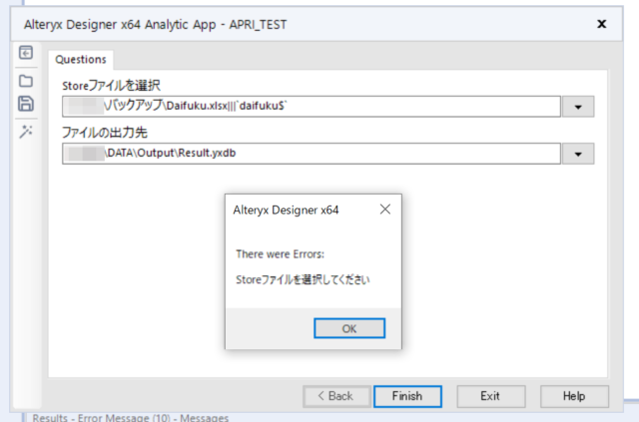Viewport: 639px width, 422px height.
Task: Close the There were Errors dialog
Action: pyautogui.click(x=385, y=210)
